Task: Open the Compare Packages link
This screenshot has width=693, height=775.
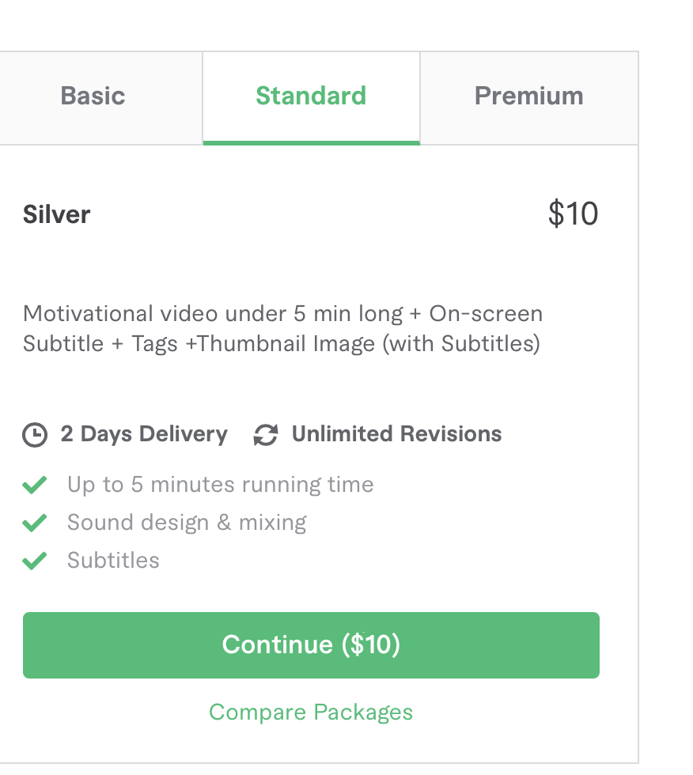Action: click(x=311, y=712)
